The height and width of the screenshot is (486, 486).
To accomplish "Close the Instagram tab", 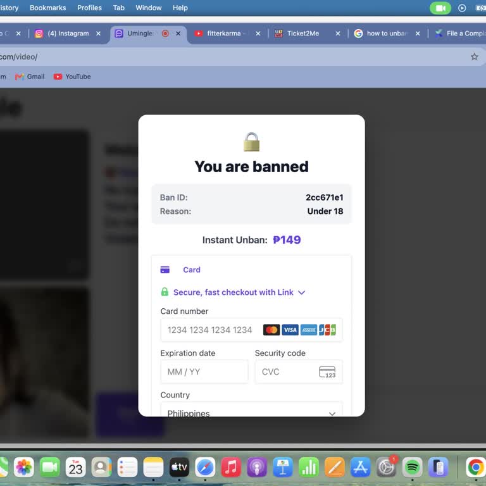I will (x=98, y=34).
